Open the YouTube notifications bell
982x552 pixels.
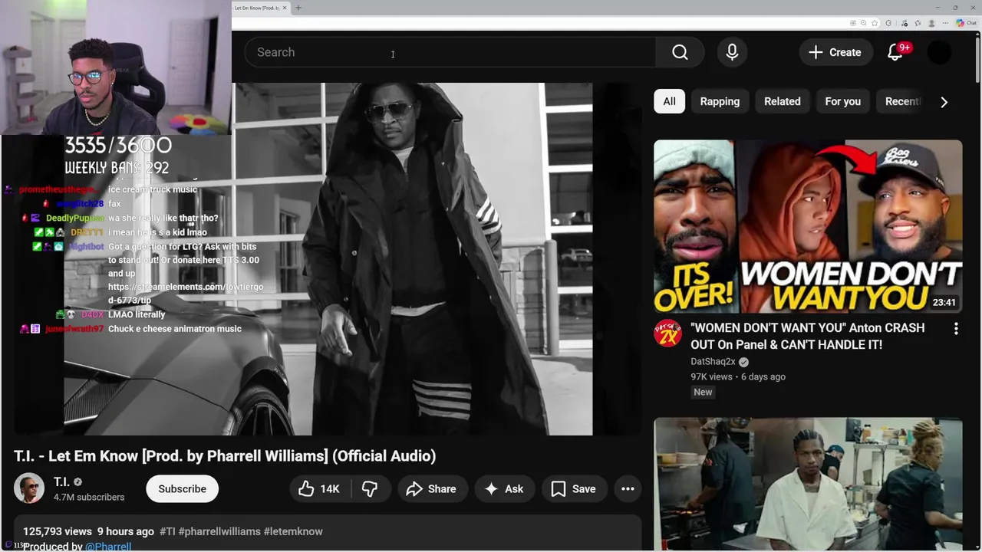[895, 52]
